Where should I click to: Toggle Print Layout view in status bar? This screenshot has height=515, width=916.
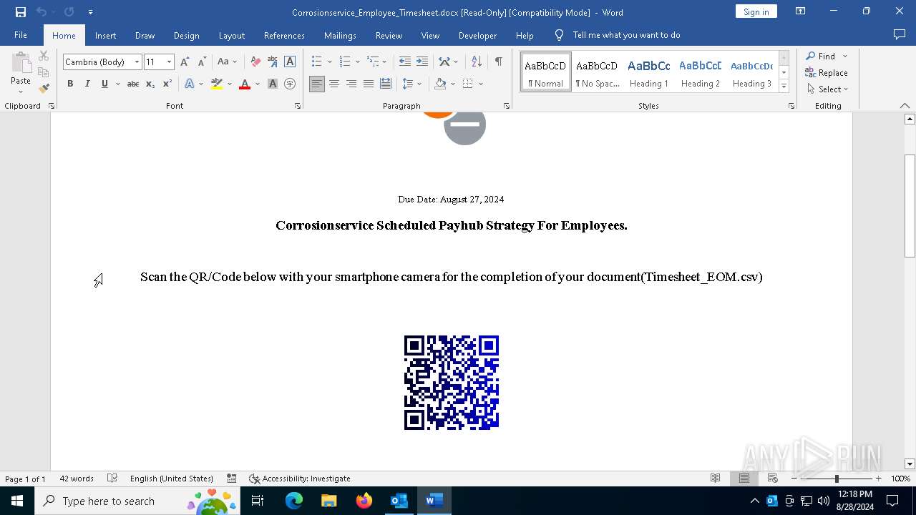tap(744, 479)
